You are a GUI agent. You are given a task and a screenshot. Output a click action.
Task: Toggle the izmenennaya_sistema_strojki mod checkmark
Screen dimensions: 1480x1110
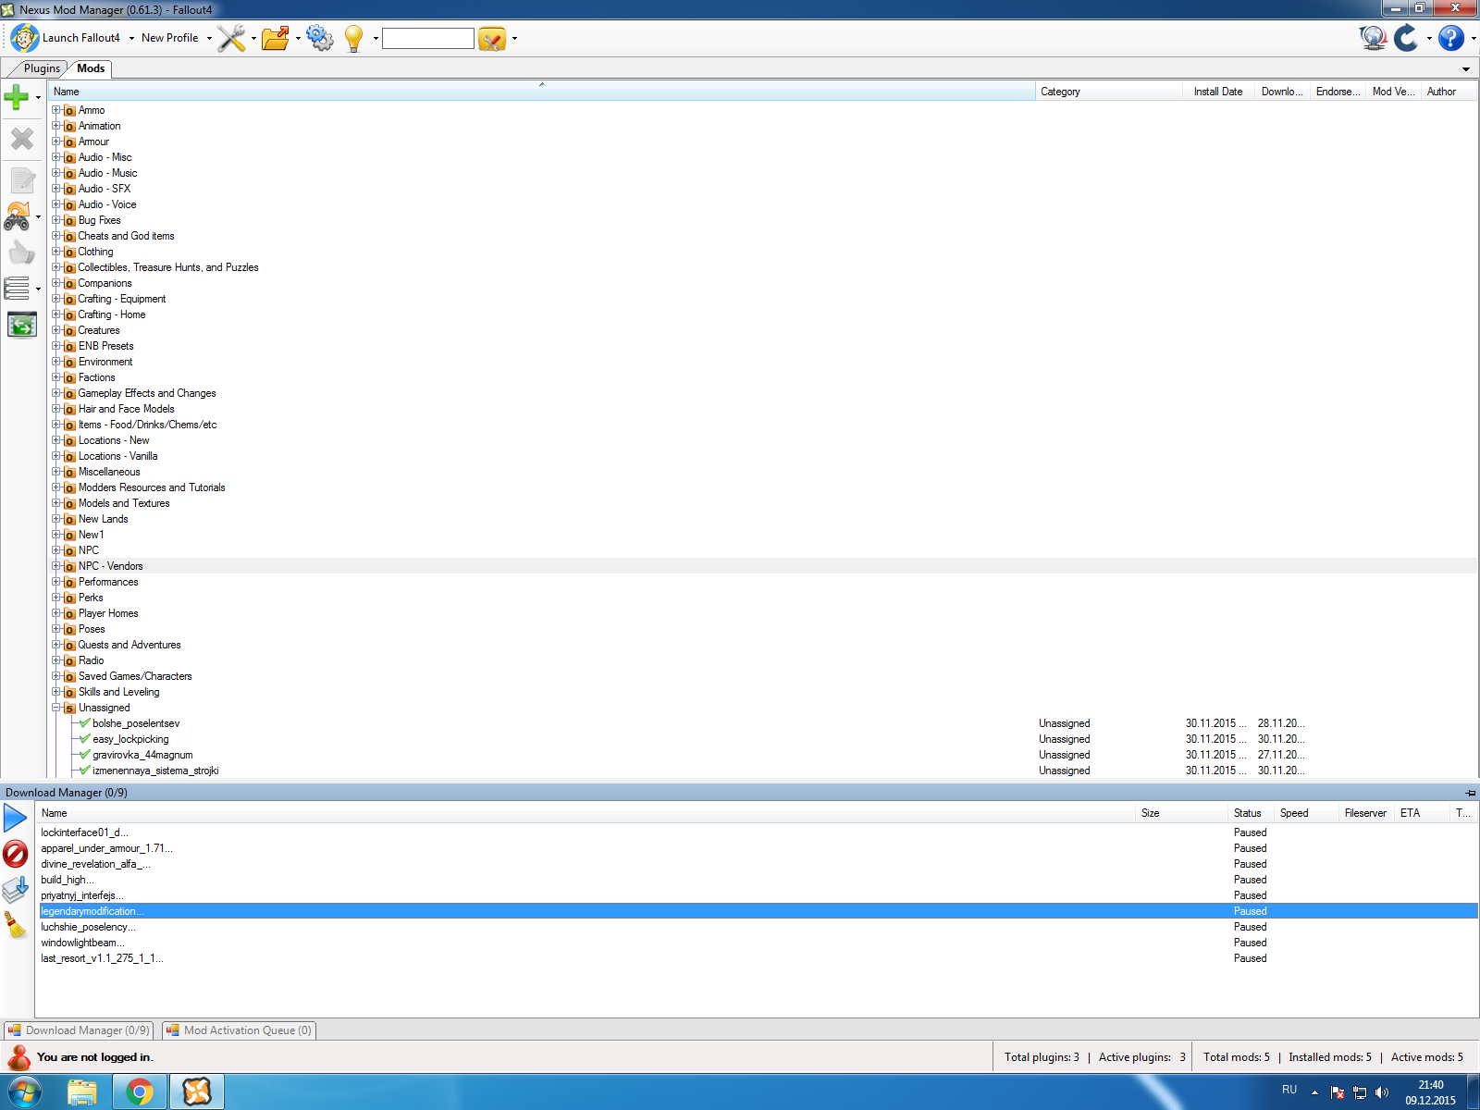pyautogui.click(x=85, y=771)
